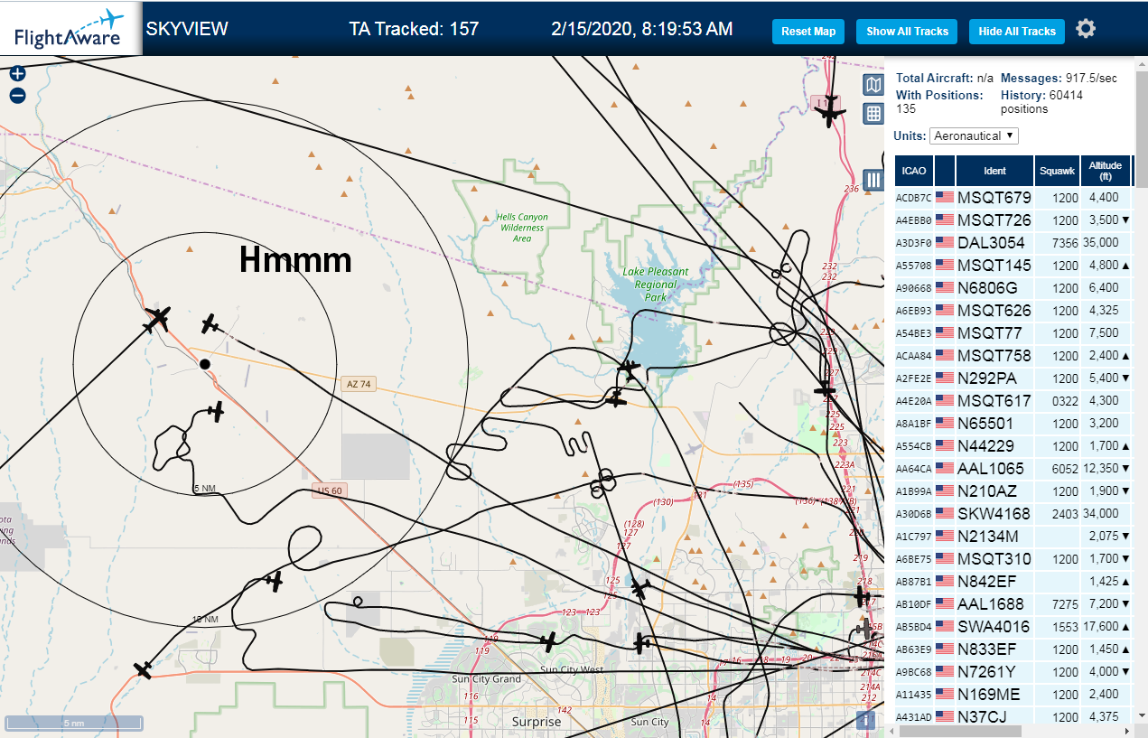This screenshot has height=738, width=1148.
Task: Select the N292PA aircraft row
Action: 1013,378
